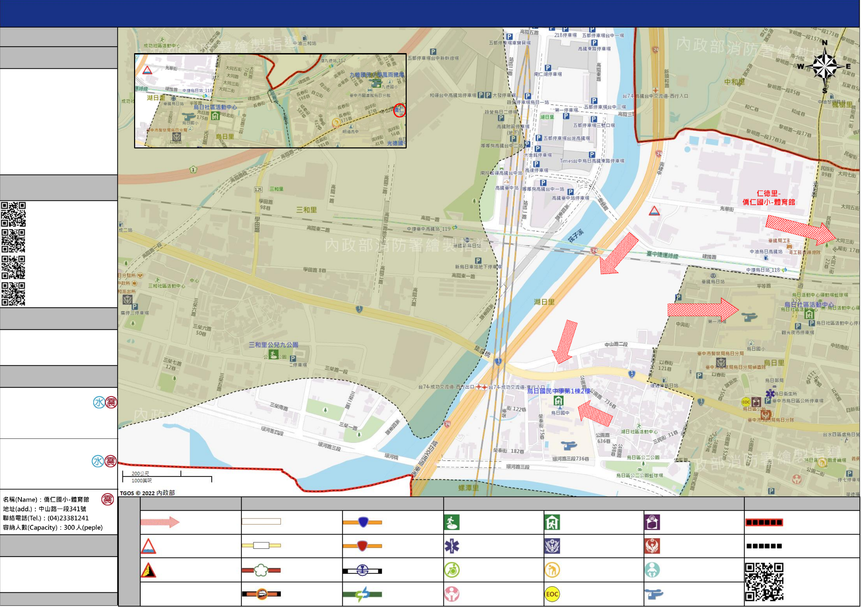This screenshot has width=861, height=608.
Task: Select the blue shield road symbol in legend
Action: [x=363, y=522]
